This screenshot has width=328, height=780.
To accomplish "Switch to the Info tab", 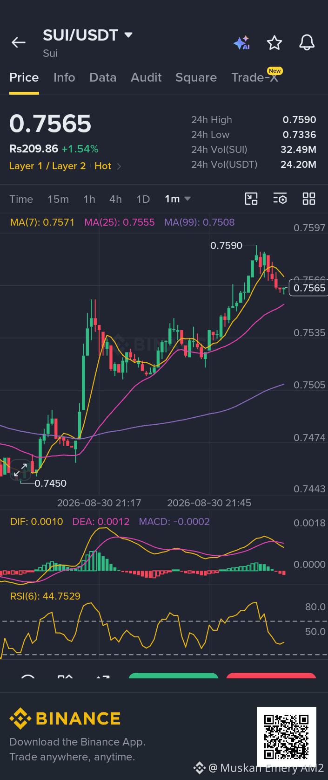I will coord(64,77).
